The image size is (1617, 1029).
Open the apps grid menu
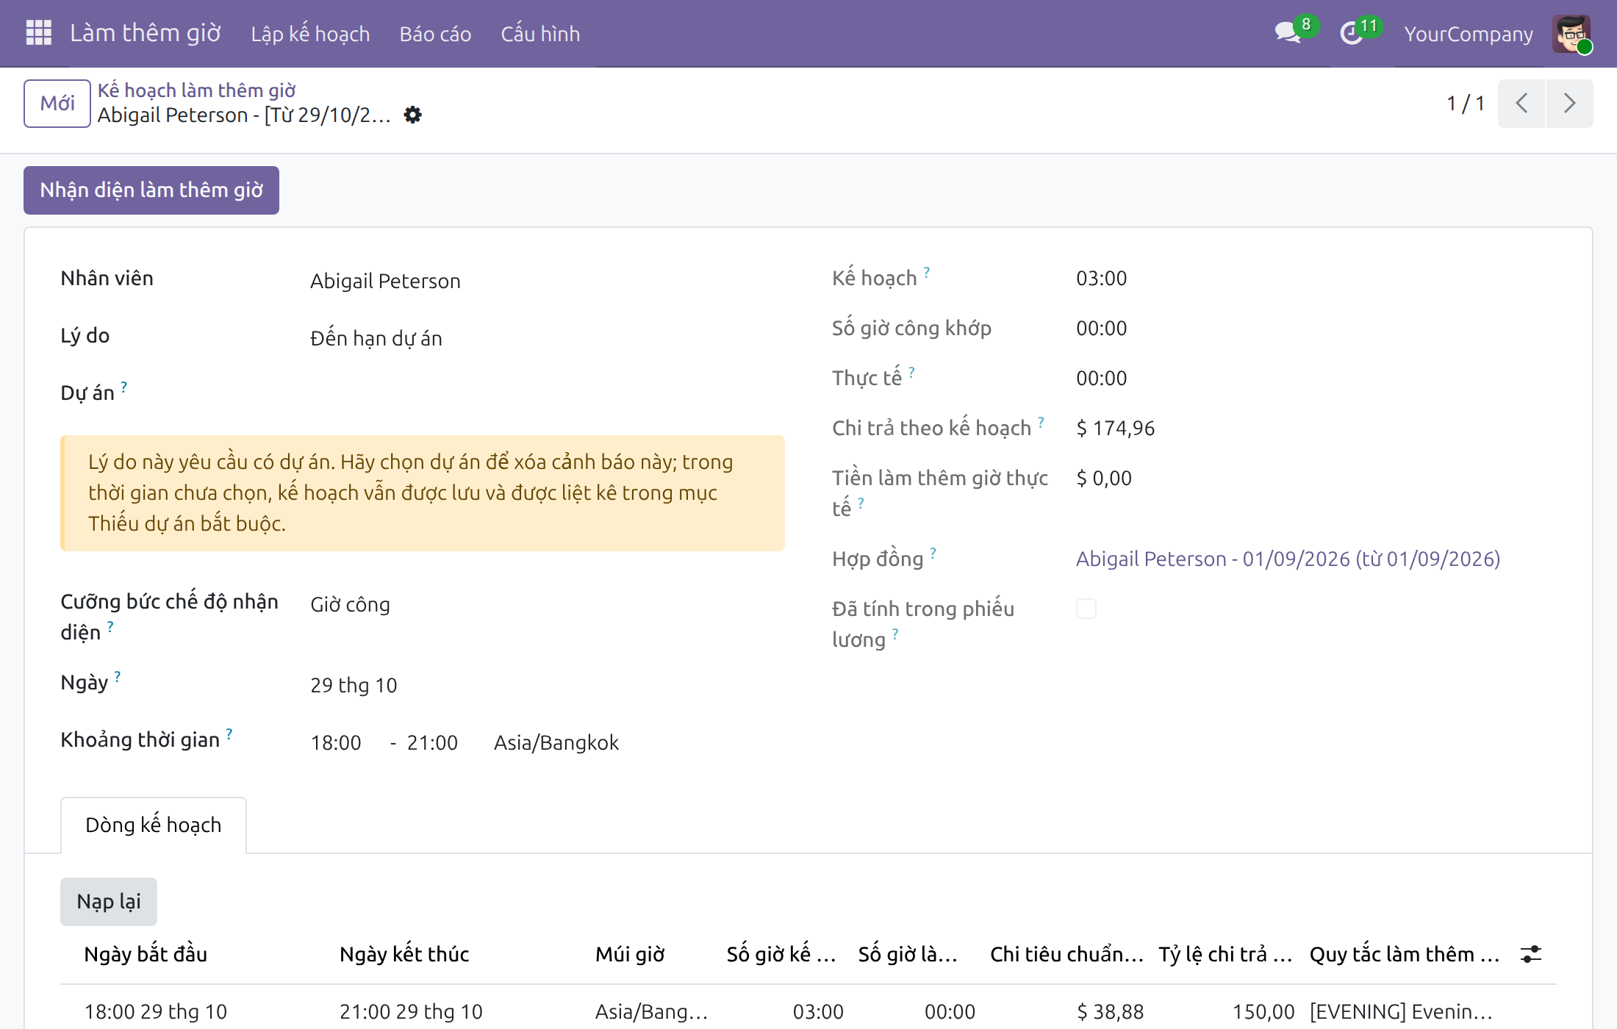(38, 33)
